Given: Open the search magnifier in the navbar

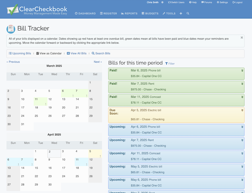Looking at the screenshot, I should point(188,14).
